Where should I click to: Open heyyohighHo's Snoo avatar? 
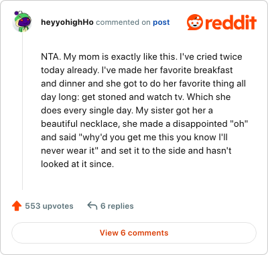22,21
